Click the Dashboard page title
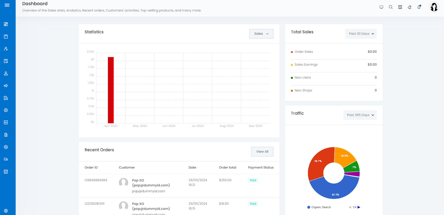The image size is (444, 215). pos(35,4)
